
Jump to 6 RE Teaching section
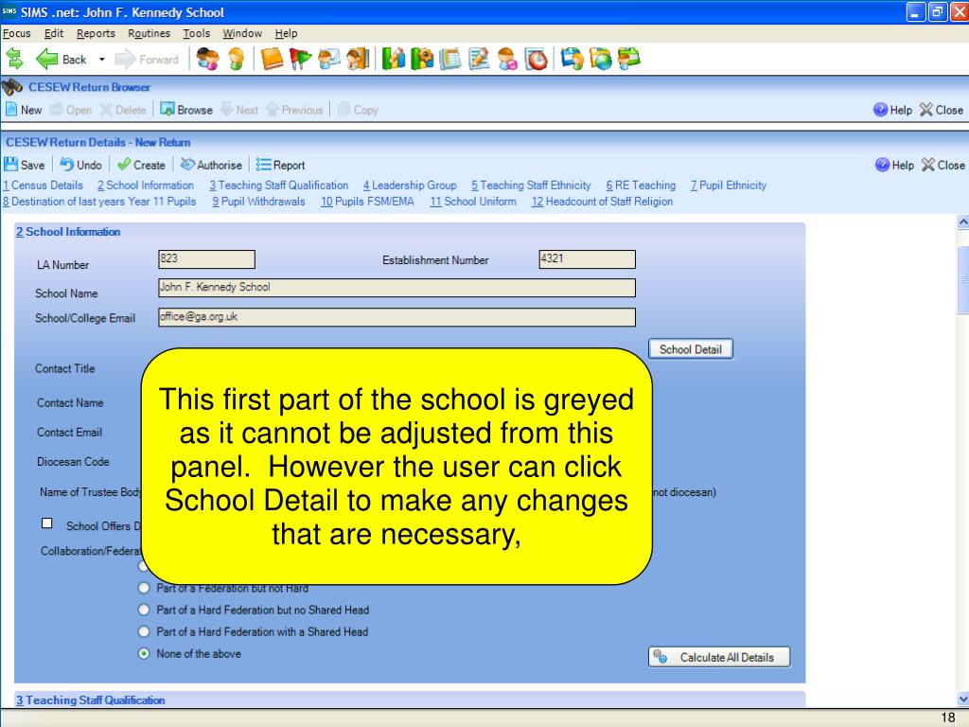pos(641,186)
